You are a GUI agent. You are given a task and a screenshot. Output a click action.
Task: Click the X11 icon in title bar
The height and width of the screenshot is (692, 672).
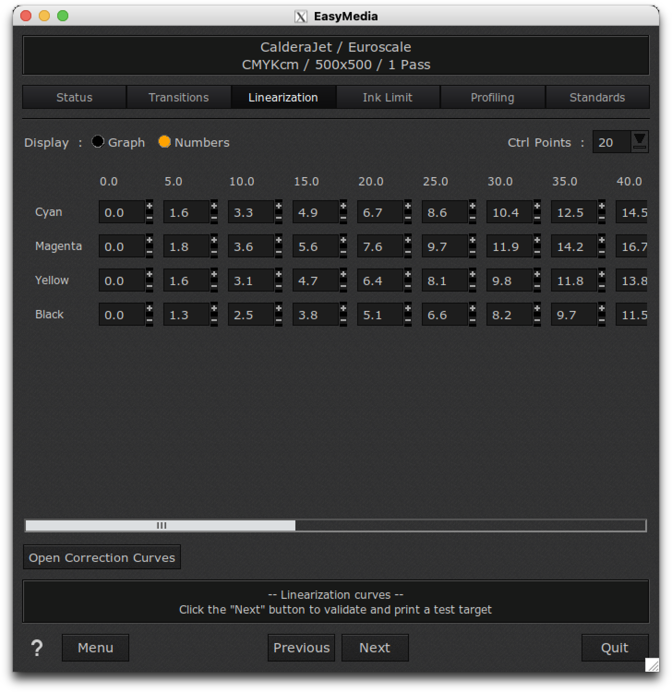pyautogui.click(x=300, y=17)
